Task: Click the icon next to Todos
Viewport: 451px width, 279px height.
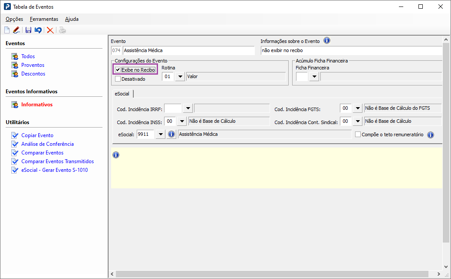Action: pos(15,56)
